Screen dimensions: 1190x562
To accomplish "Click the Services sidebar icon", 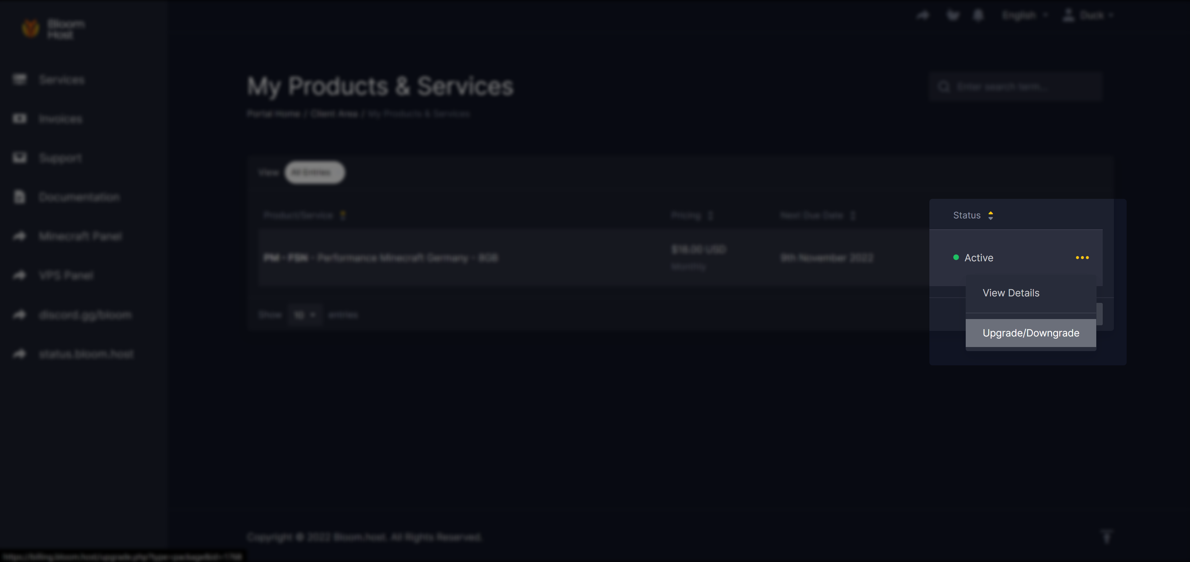I will tap(19, 80).
